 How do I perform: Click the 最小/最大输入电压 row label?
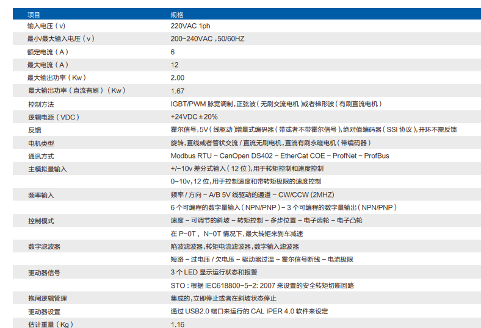point(61,39)
